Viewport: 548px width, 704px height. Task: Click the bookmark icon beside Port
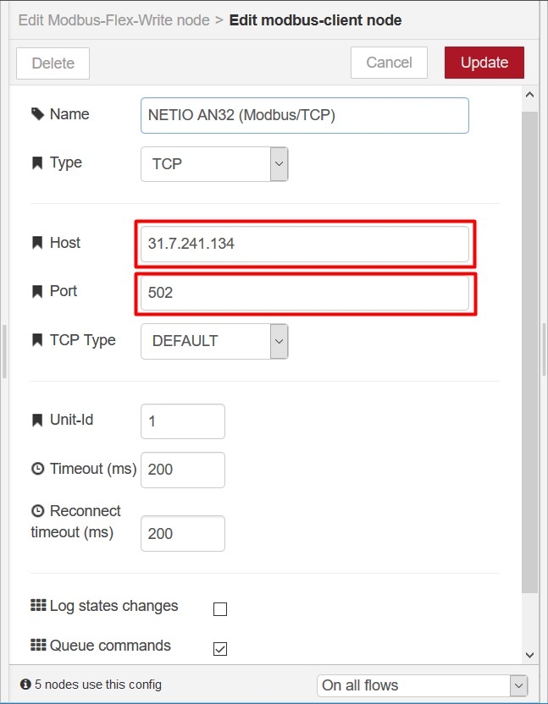pyautogui.click(x=37, y=291)
